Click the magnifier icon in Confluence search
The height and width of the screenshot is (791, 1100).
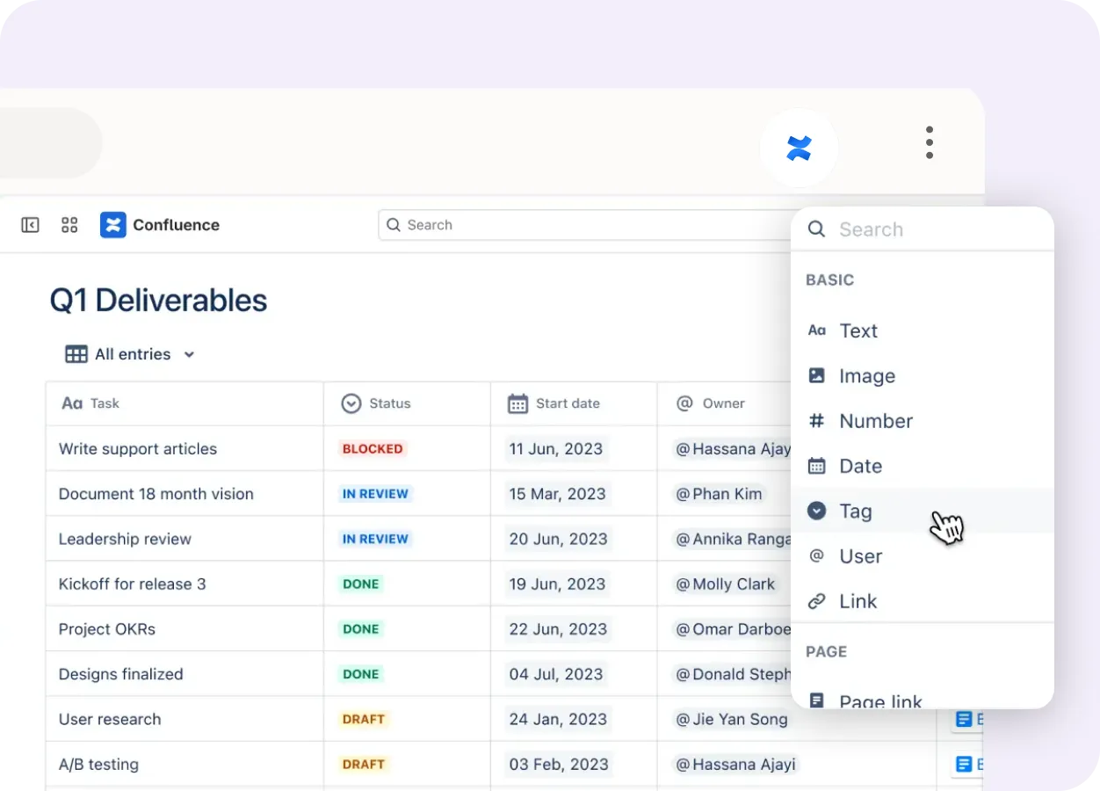point(394,225)
